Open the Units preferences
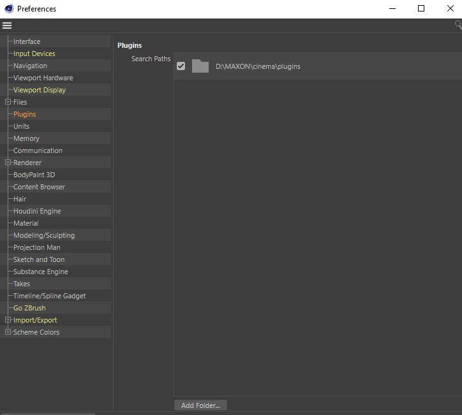The width and height of the screenshot is (462, 415). click(21, 126)
